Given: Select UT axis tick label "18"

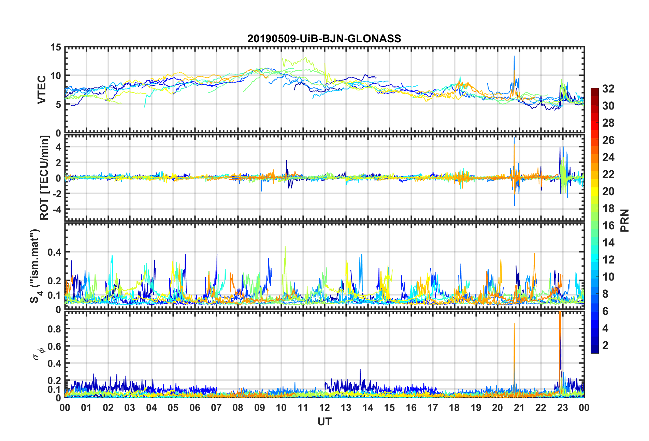Looking at the screenshot, I should coord(454,408).
